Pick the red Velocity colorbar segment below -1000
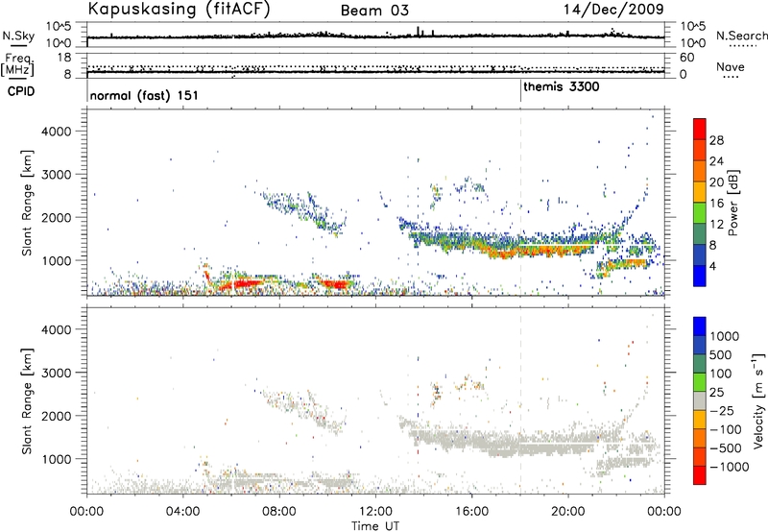Viewport: 768px width, 532px height. tap(700, 475)
